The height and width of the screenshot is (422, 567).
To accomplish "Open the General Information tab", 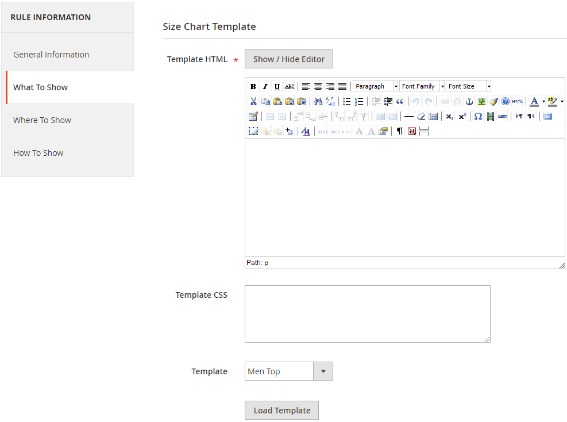I will 51,55.
